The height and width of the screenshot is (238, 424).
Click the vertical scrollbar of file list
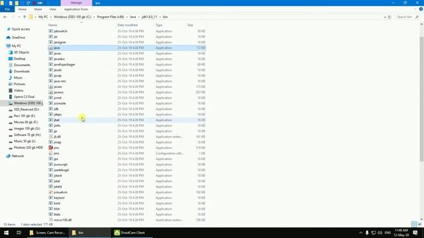click(421, 99)
